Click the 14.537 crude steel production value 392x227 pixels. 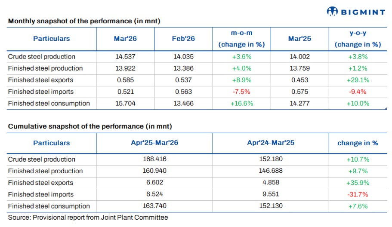point(125,57)
